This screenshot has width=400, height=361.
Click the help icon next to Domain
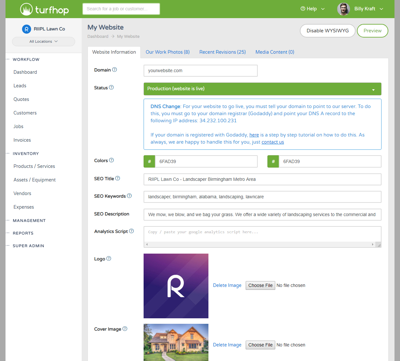tap(114, 70)
